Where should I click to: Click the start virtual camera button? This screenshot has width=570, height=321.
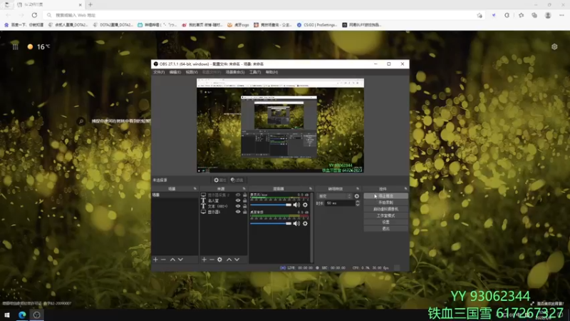[385, 209]
